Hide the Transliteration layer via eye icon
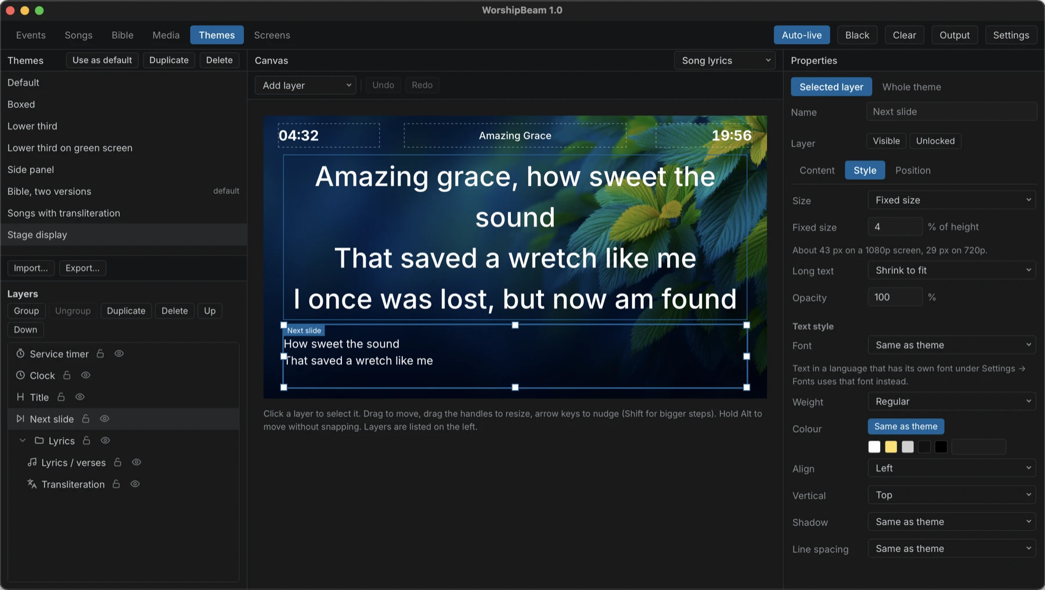The width and height of the screenshot is (1045, 590). tap(135, 484)
